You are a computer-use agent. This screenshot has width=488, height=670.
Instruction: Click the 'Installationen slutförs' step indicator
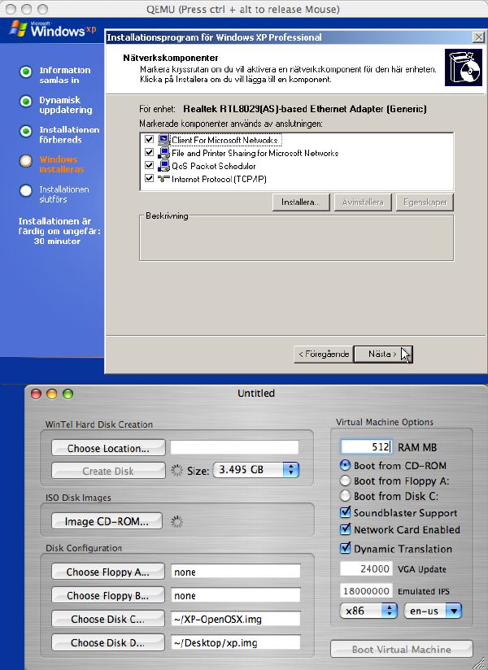pos(26,190)
